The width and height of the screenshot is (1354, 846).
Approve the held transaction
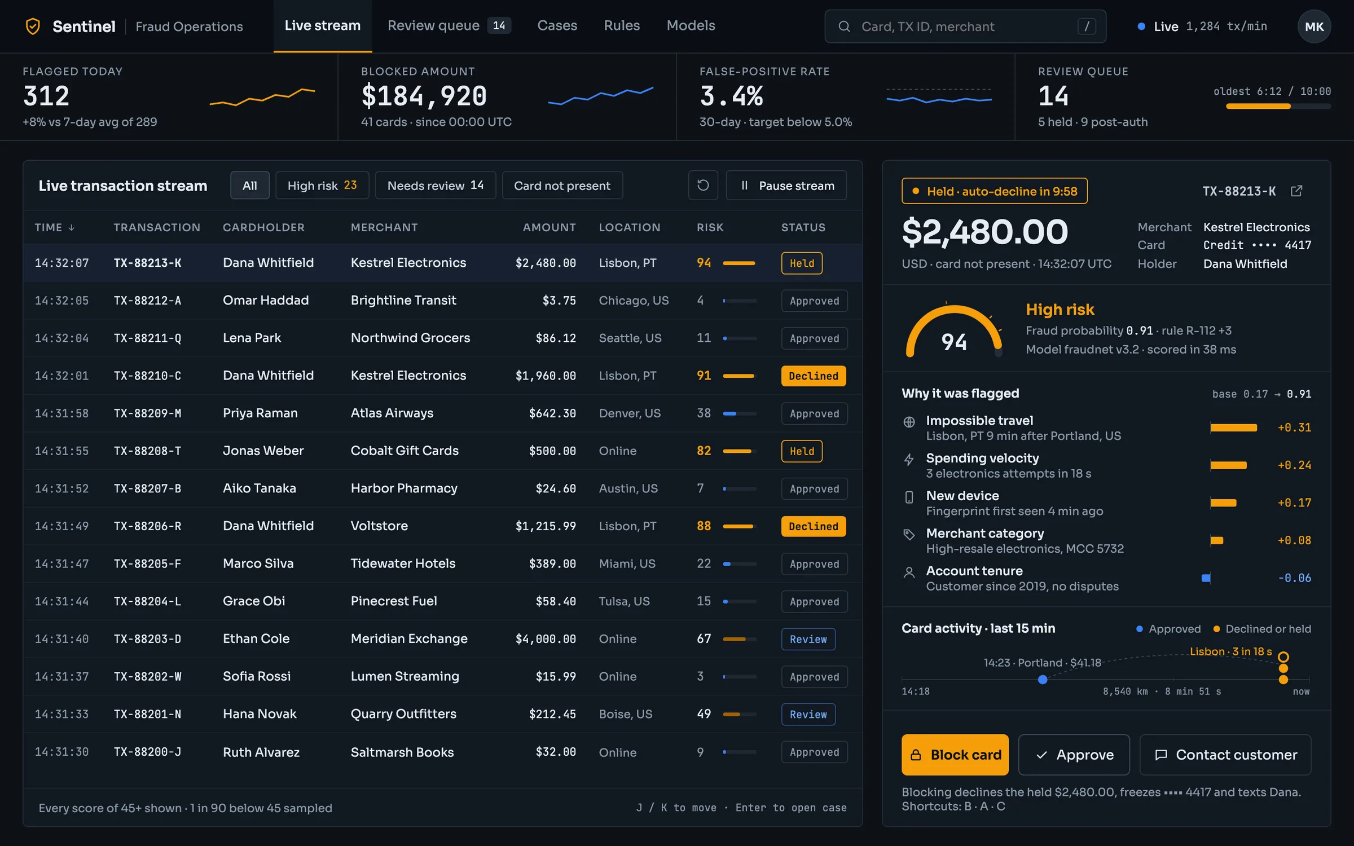coord(1074,755)
